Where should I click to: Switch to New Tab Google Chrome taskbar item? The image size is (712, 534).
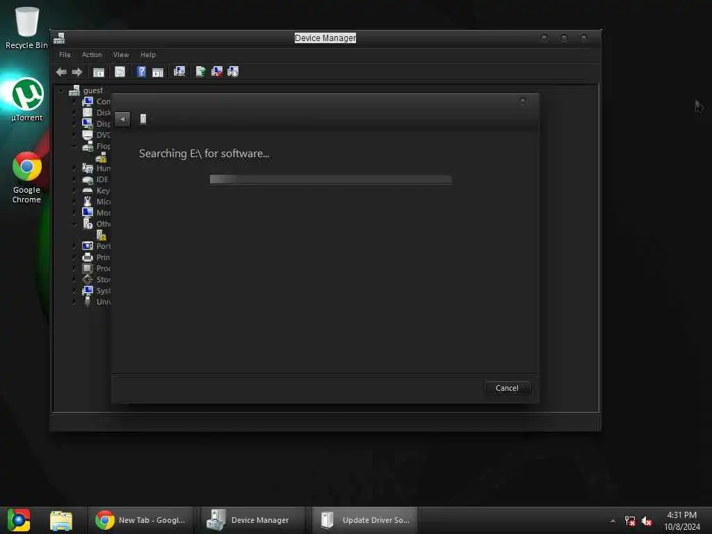pos(140,520)
